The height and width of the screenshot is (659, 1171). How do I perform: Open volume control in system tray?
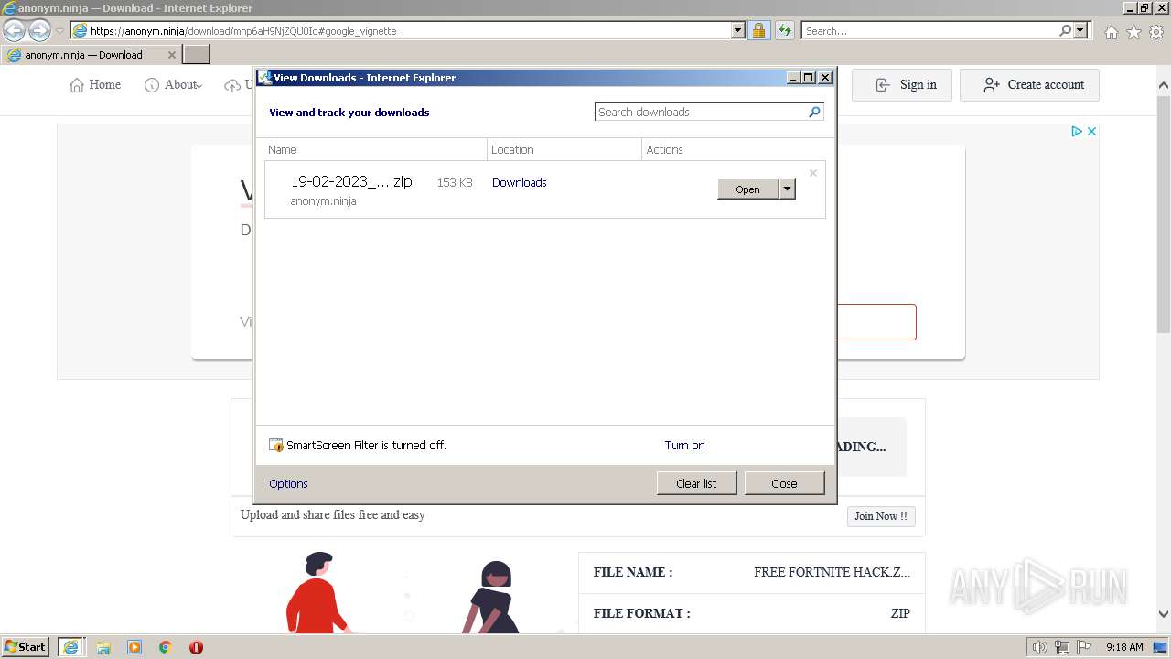(1040, 647)
